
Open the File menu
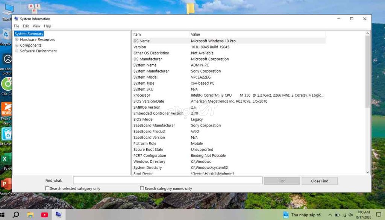coord(17,26)
